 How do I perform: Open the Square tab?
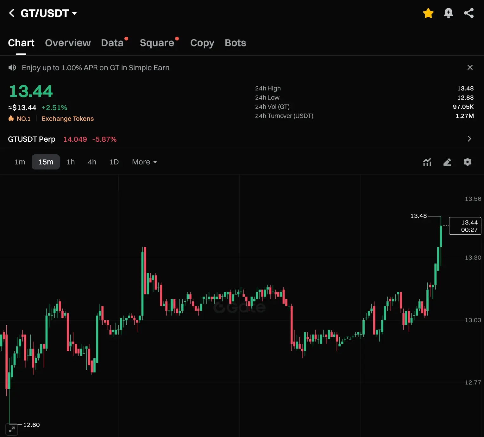point(157,43)
